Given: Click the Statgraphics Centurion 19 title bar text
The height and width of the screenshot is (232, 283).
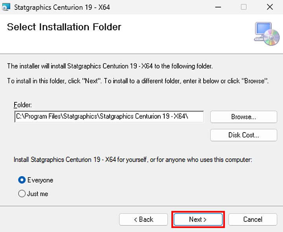Looking at the screenshot, I should (62, 7).
